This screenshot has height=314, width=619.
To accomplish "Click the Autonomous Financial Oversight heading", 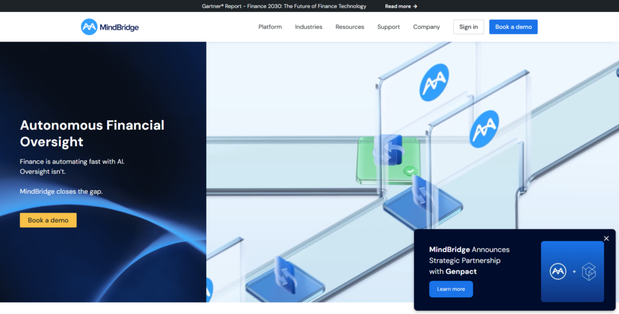I will [92, 133].
